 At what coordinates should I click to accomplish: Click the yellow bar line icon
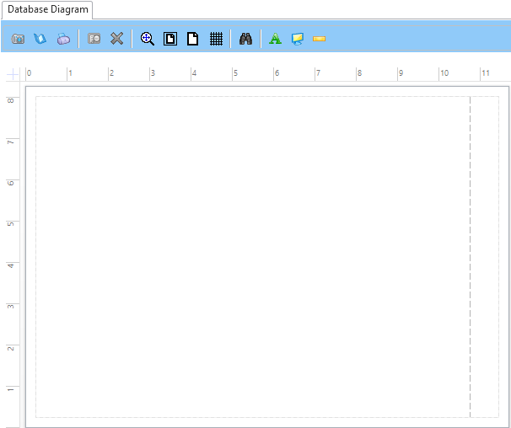tap(319, 39)
